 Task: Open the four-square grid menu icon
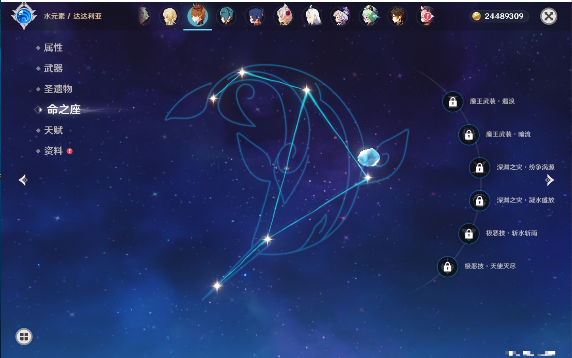pyautogui.click(x=24, y=337)
